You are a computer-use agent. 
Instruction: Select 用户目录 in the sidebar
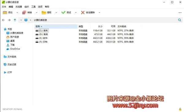click(14, 37)
